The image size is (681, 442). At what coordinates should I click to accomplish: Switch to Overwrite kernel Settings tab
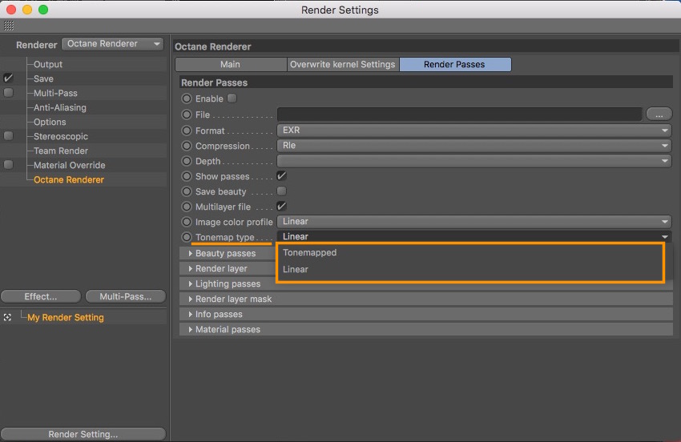[343, 64]
